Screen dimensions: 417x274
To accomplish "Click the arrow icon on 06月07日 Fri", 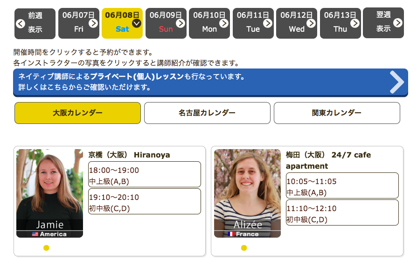I will click(93, 23).
